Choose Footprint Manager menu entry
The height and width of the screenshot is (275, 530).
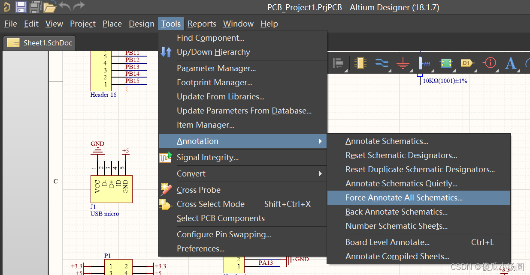tap(242, 82)
